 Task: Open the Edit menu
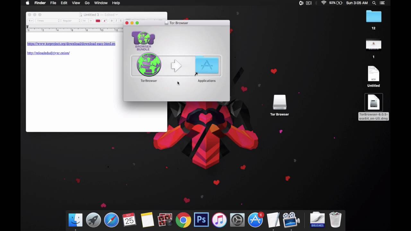pos(64,3)
